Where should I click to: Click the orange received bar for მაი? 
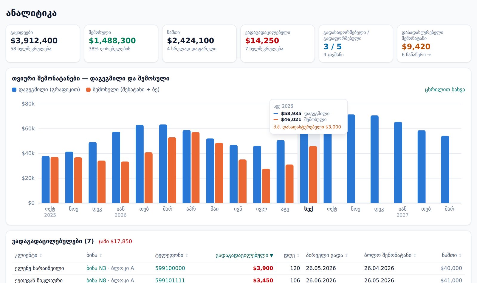pos(219,173)
